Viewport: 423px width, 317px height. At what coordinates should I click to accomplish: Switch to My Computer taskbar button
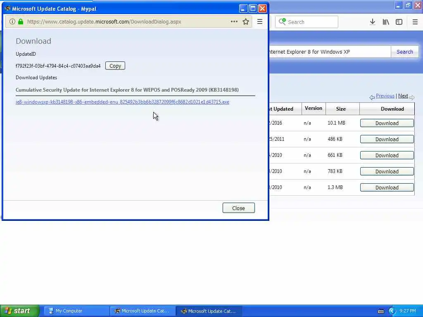(76, 311)
